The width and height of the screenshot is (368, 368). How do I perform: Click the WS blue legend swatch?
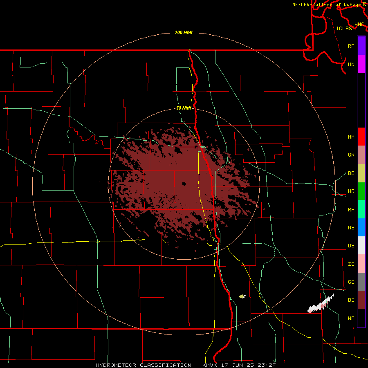point(361,227)
